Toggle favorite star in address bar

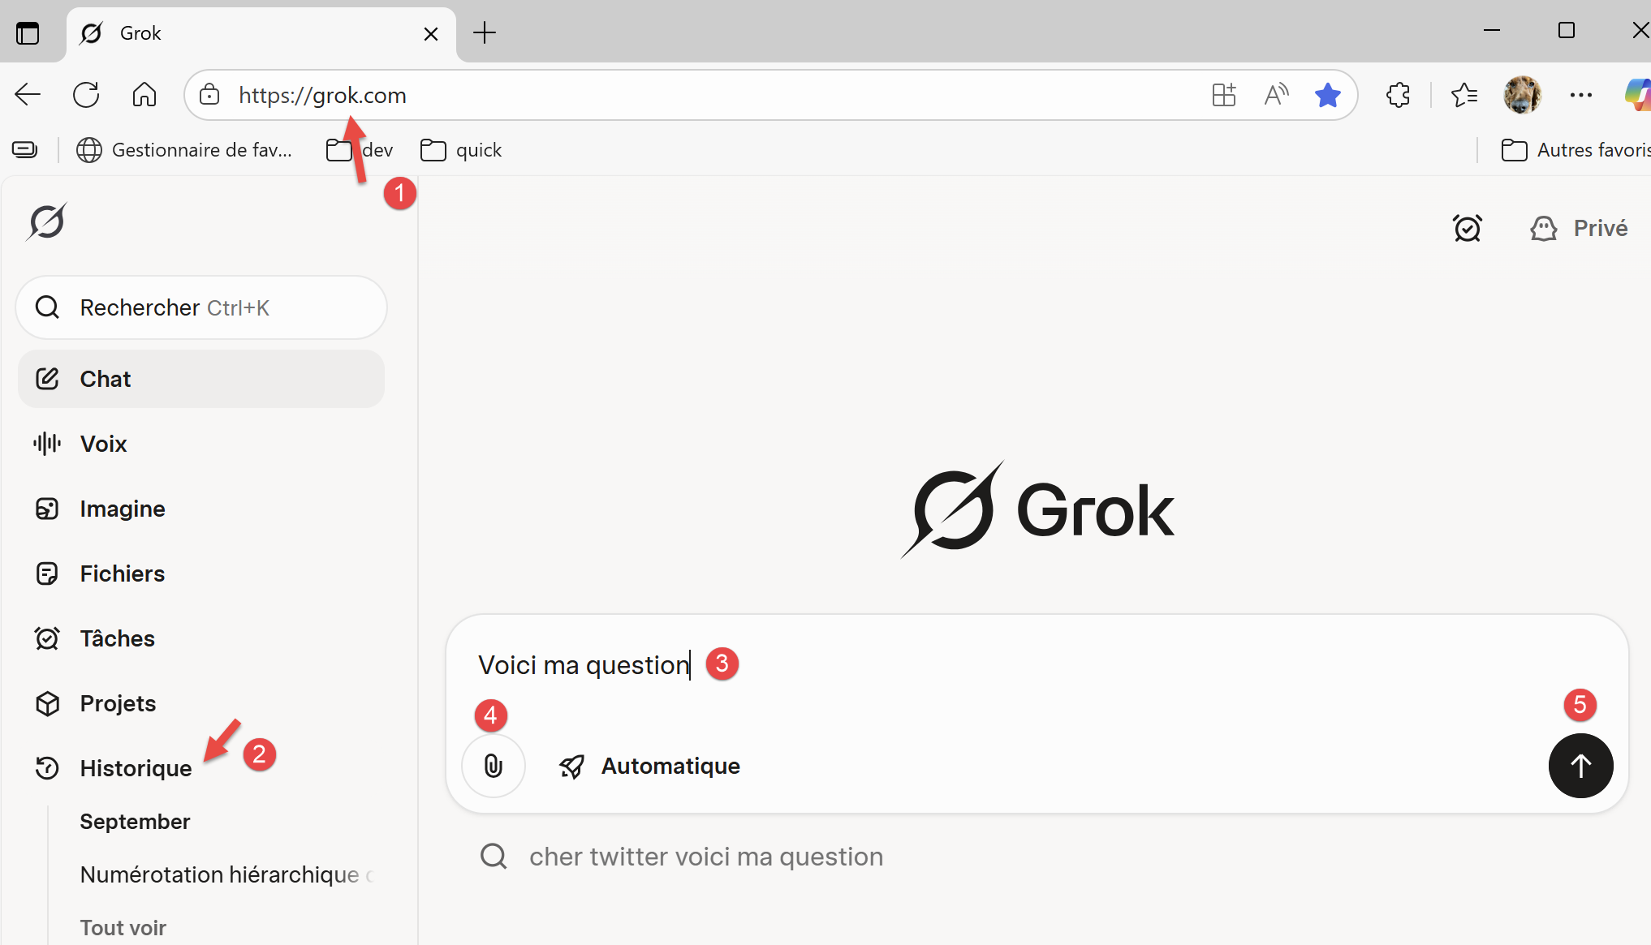[1327, 96]
